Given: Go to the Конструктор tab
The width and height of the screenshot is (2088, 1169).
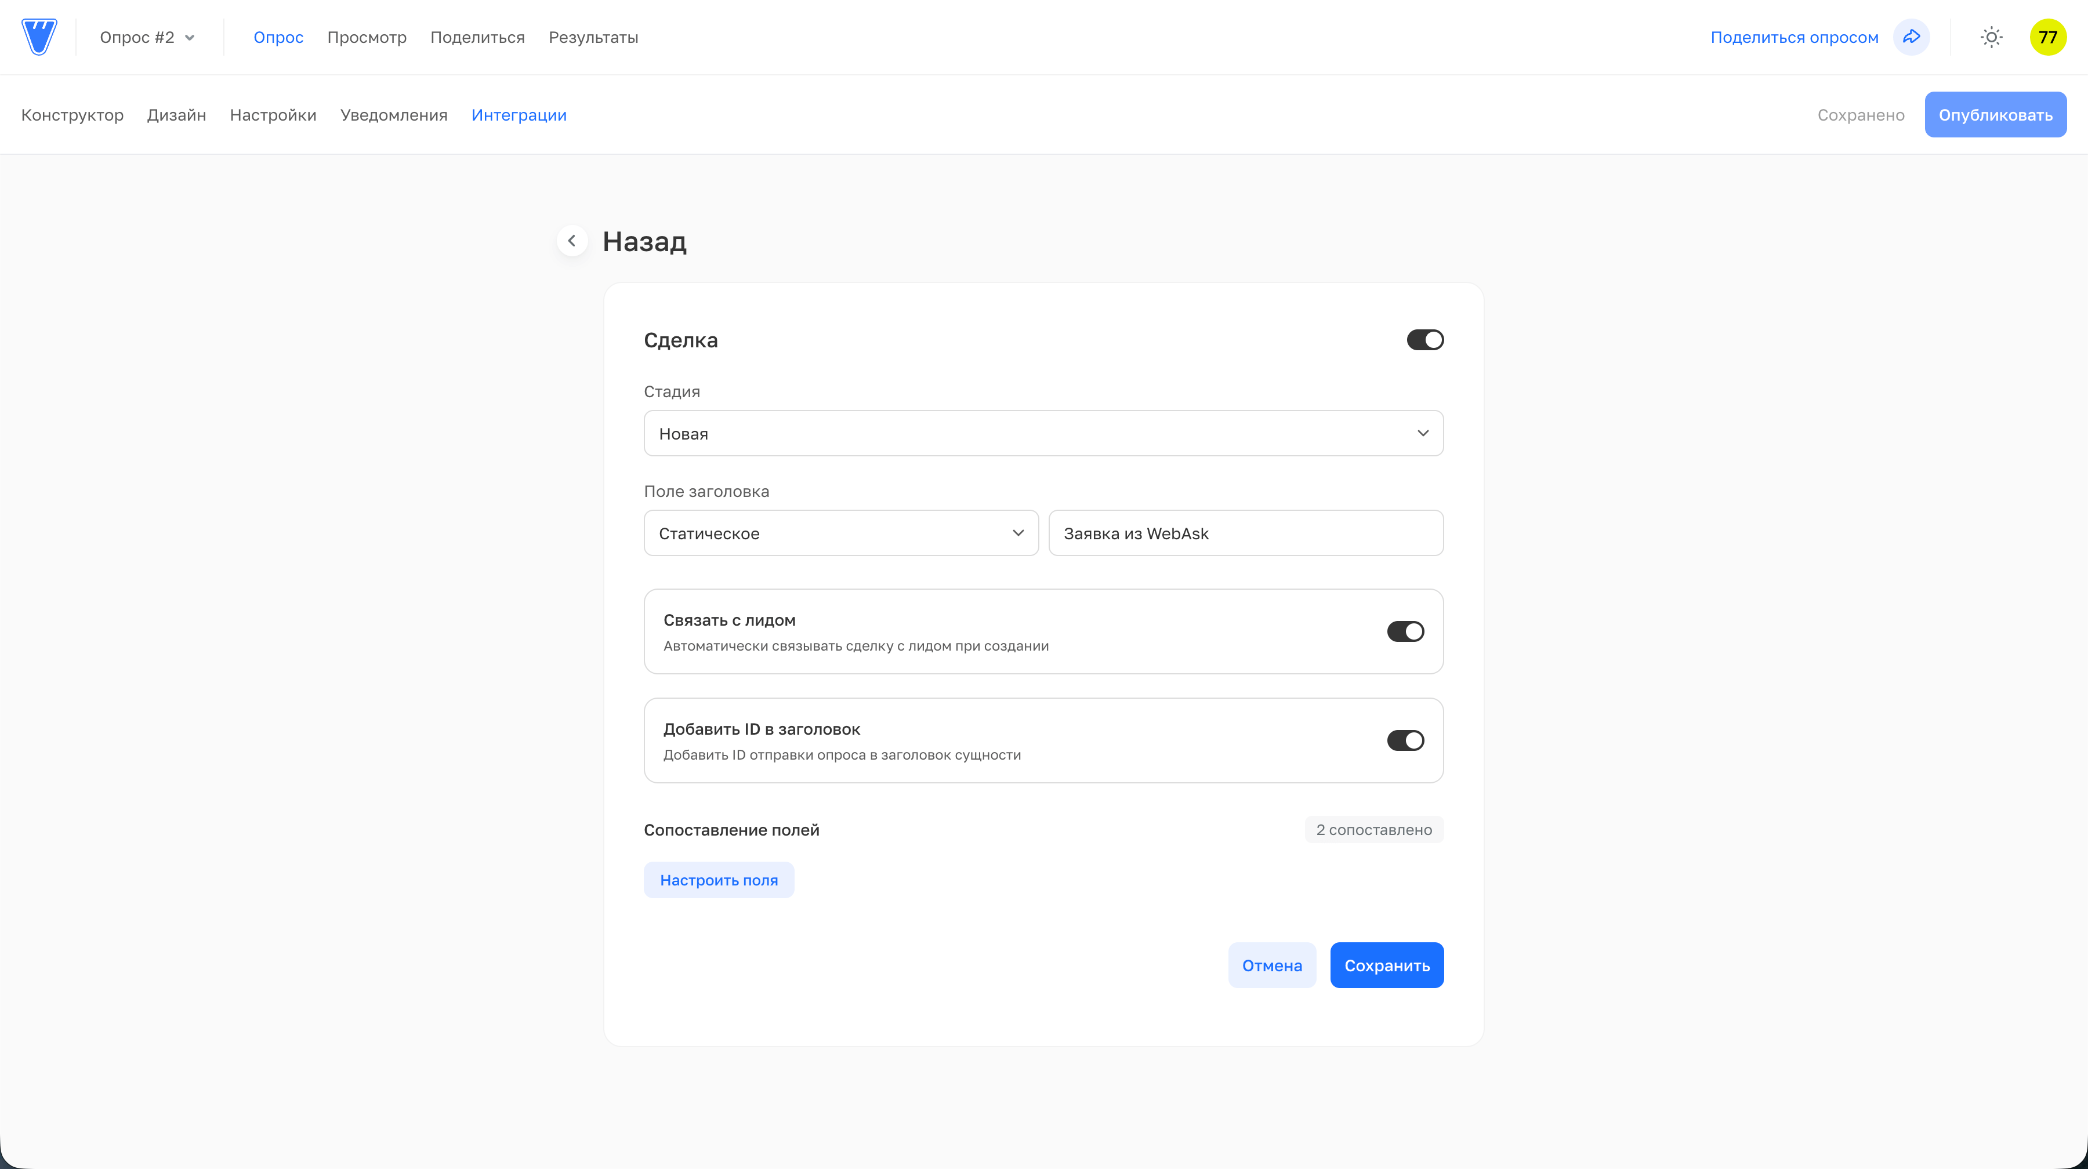Looking at the screenshot, I should pyautogui.click(x=72, y=115).
